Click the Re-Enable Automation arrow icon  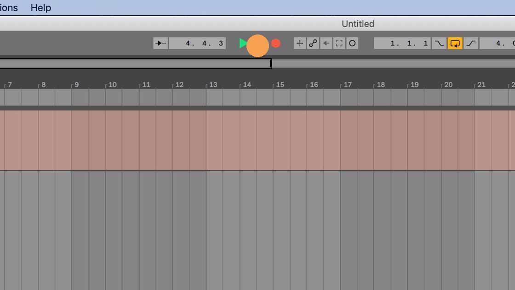(326, 43)
